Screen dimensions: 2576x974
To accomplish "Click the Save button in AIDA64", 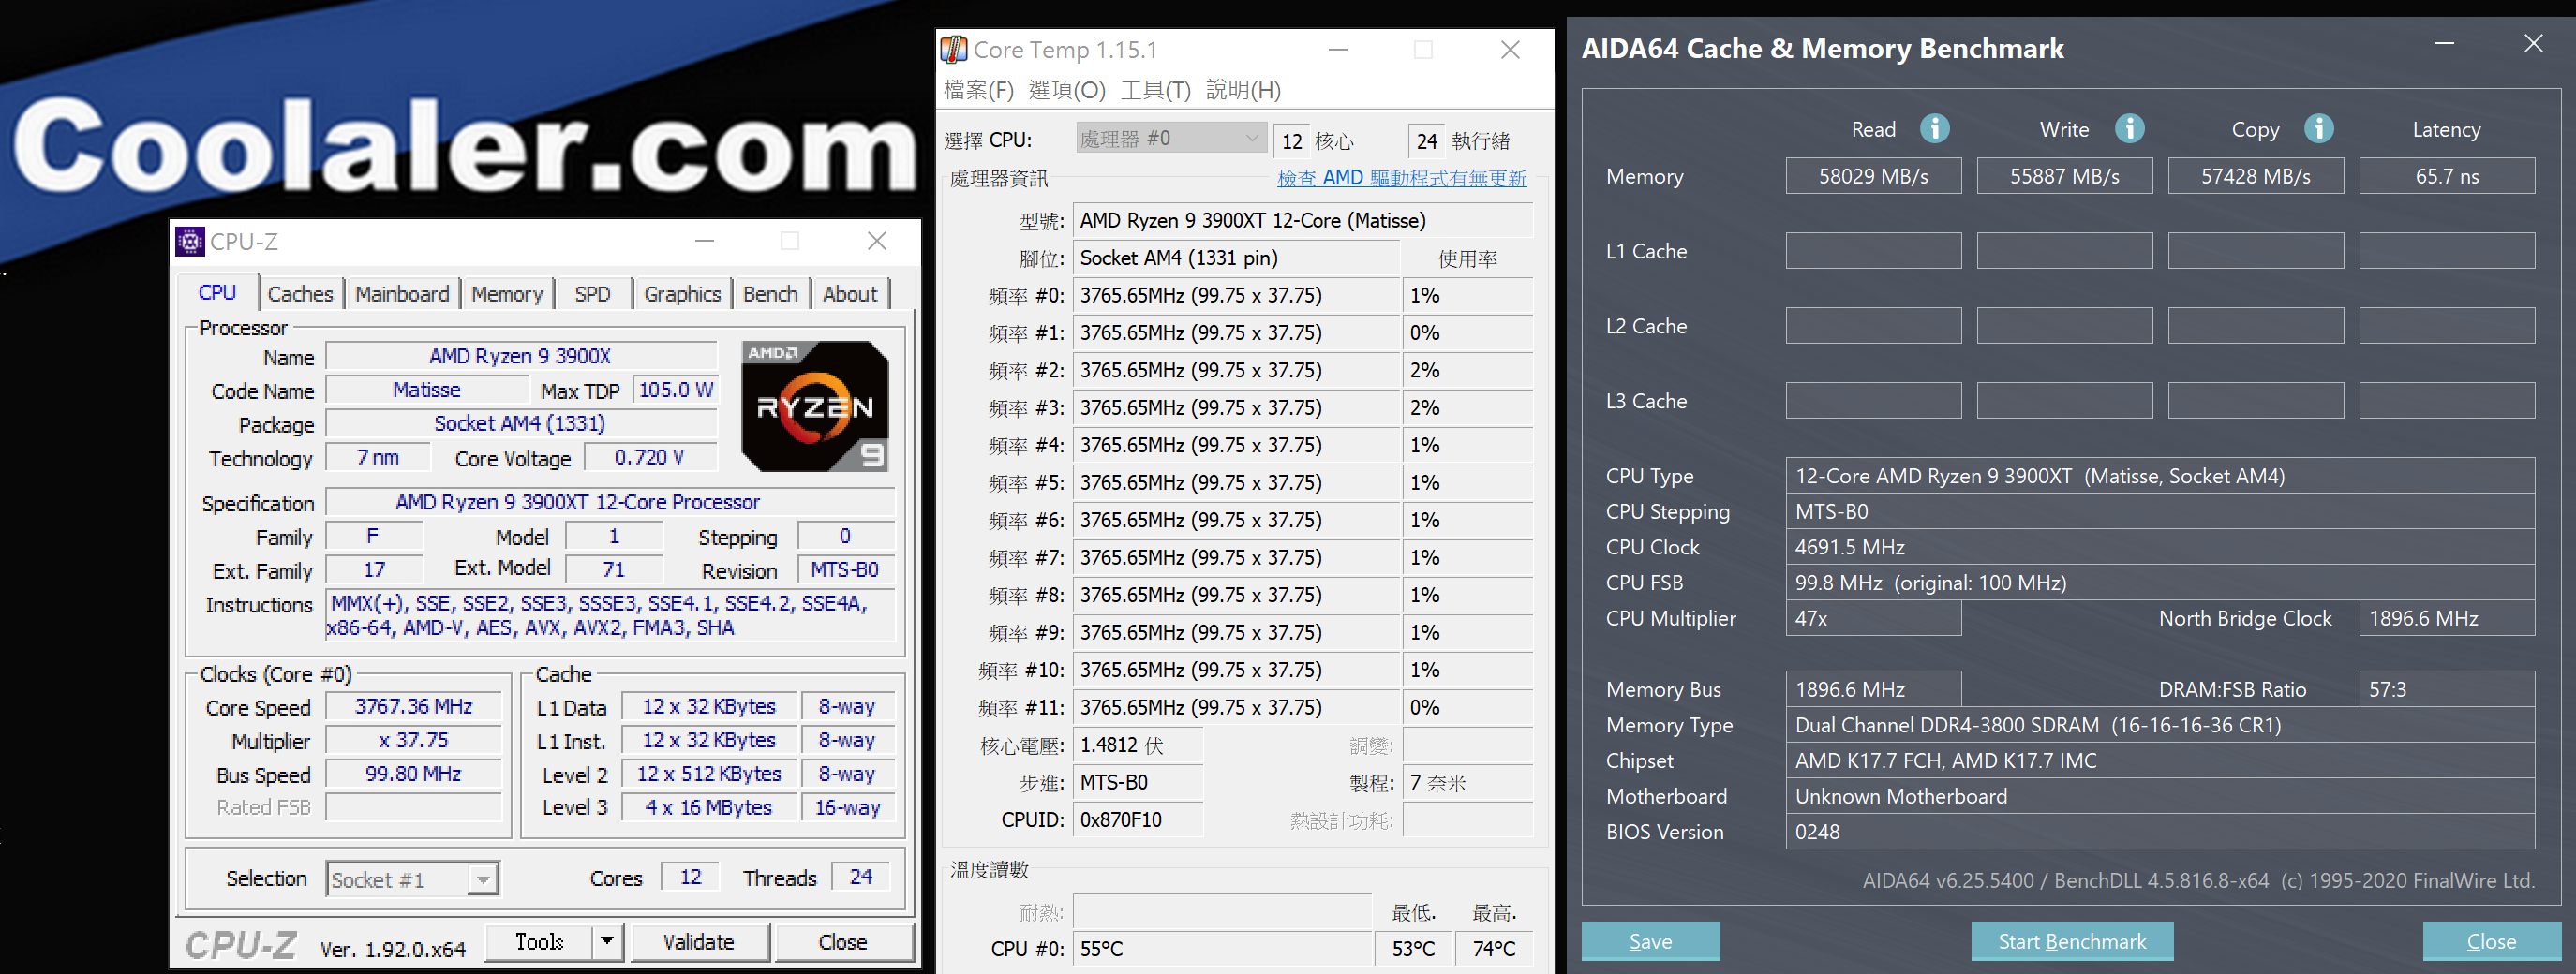I will point(1650,941).
